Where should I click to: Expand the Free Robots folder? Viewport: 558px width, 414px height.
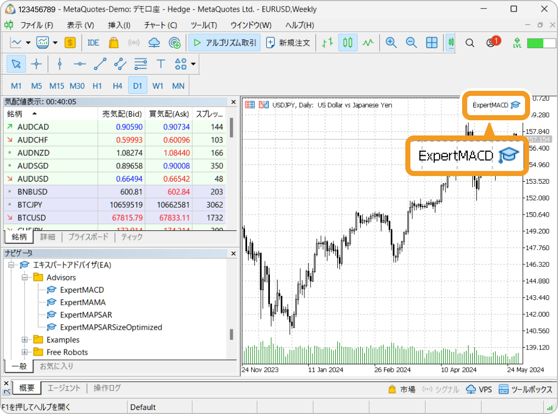point(24,352)
